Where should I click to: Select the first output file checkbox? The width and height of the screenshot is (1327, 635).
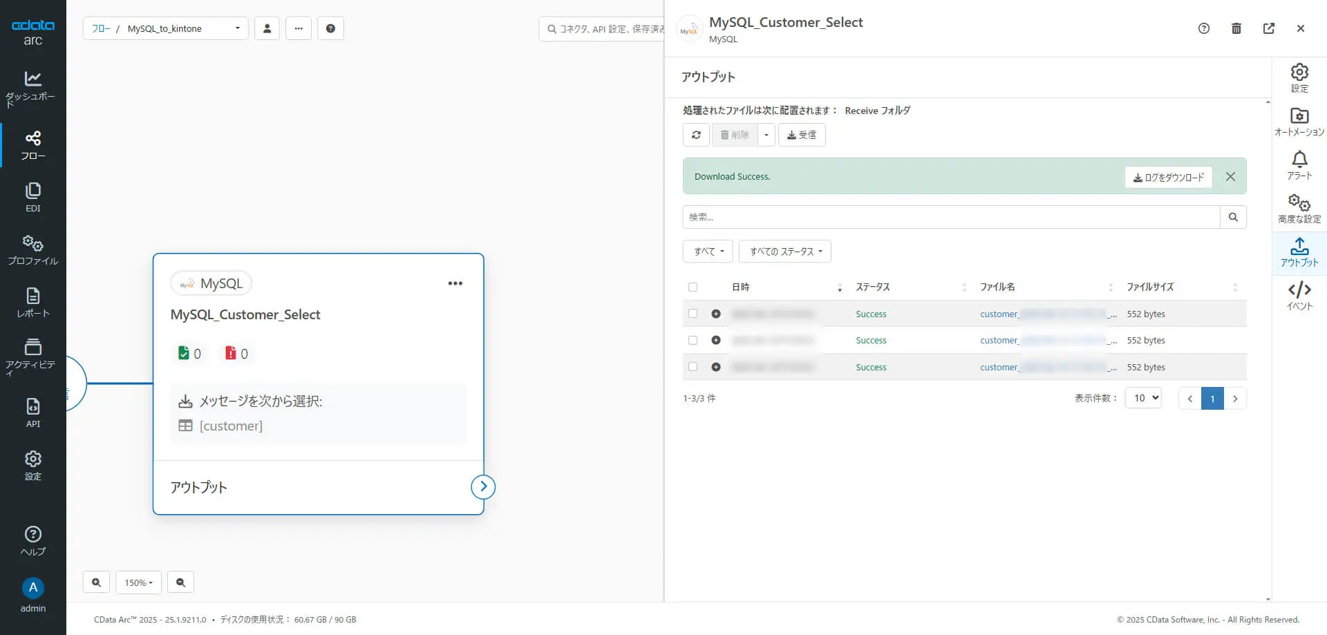pos(693,314)
